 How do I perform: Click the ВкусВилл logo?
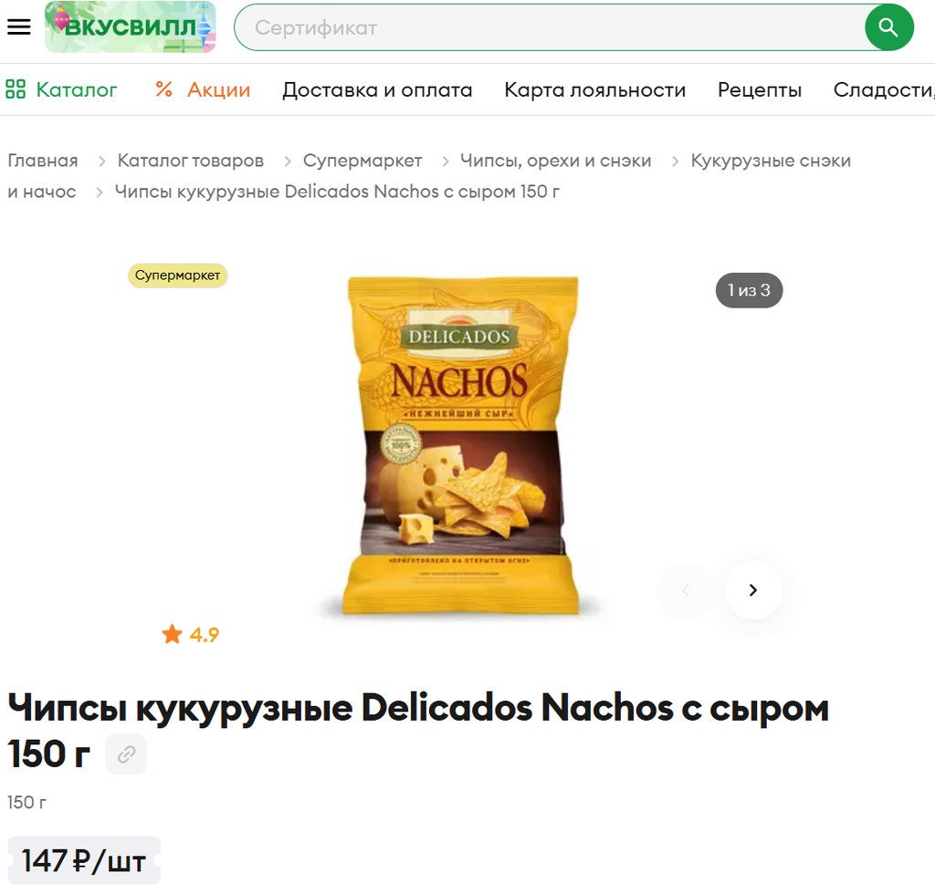[130, 26]
